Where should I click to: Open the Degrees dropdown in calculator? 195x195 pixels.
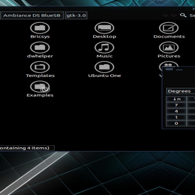[x=180, y=91]
